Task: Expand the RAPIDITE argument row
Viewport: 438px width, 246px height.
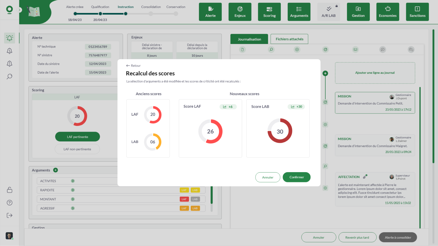Action: click(x=73, y=190)
